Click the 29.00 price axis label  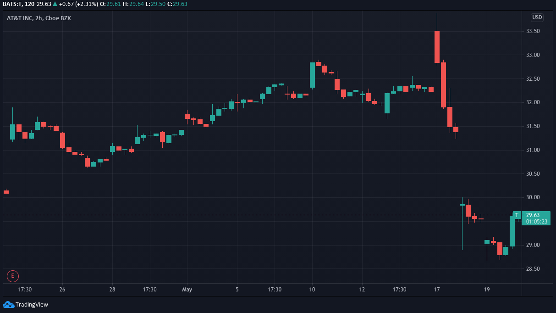[533, 245]
